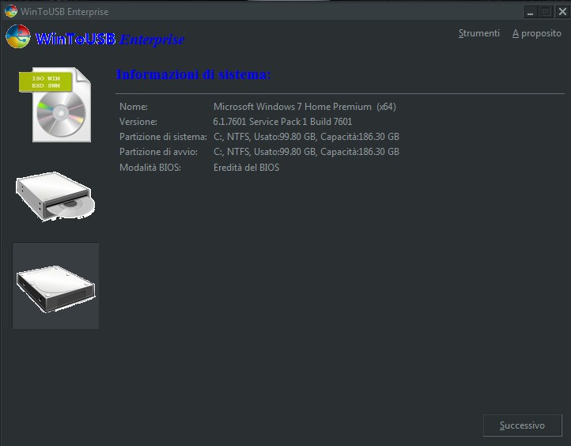Close the WinToUSB Enterprise window
571x446 pixels.
[x=562, y=12]
